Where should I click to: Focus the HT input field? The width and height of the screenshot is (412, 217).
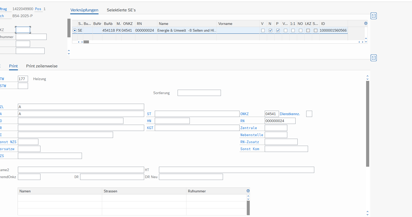pyautogui.click(x=236, y=170)
